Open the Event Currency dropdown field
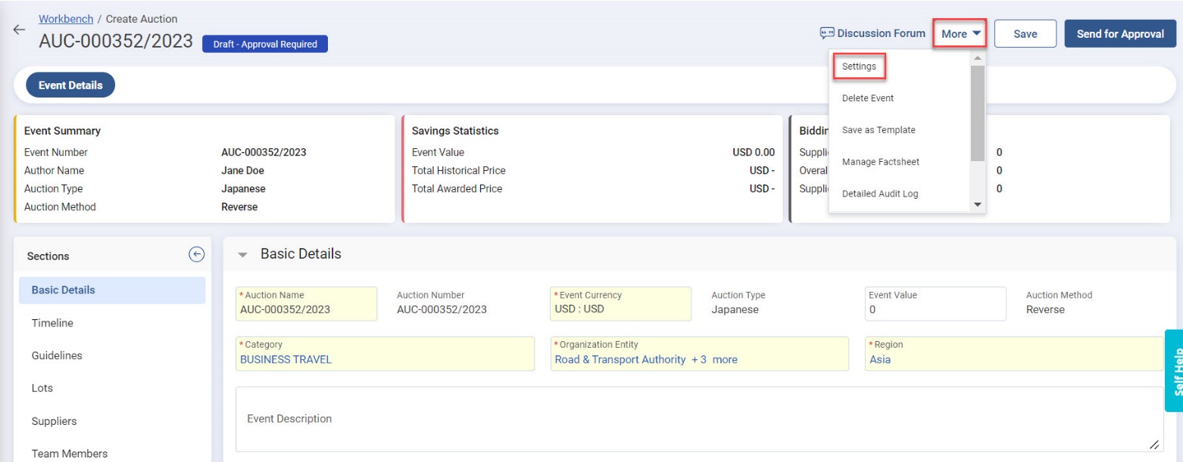 tap(620, 303)
